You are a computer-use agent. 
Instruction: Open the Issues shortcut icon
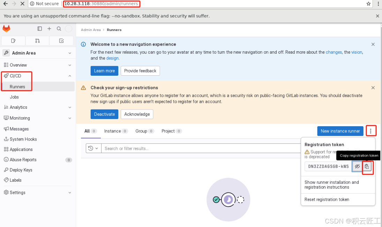coord(13,41)
